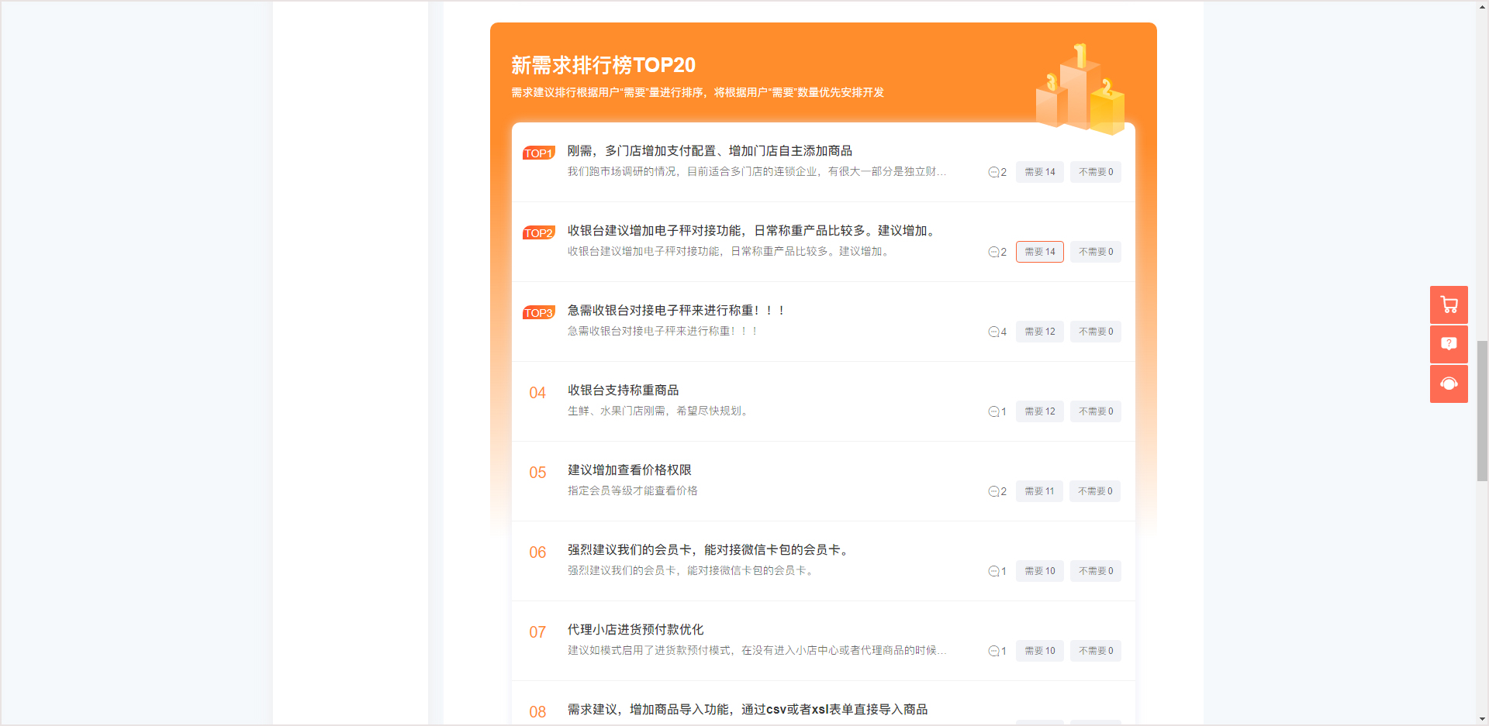
Task: Click the shopping cart floating icon
Action: click(1449, 305)
